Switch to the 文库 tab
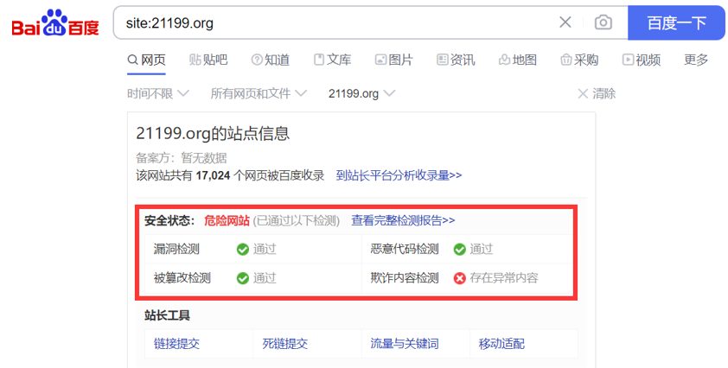This screenshot has height=368, width=728. tap(332, 60)
